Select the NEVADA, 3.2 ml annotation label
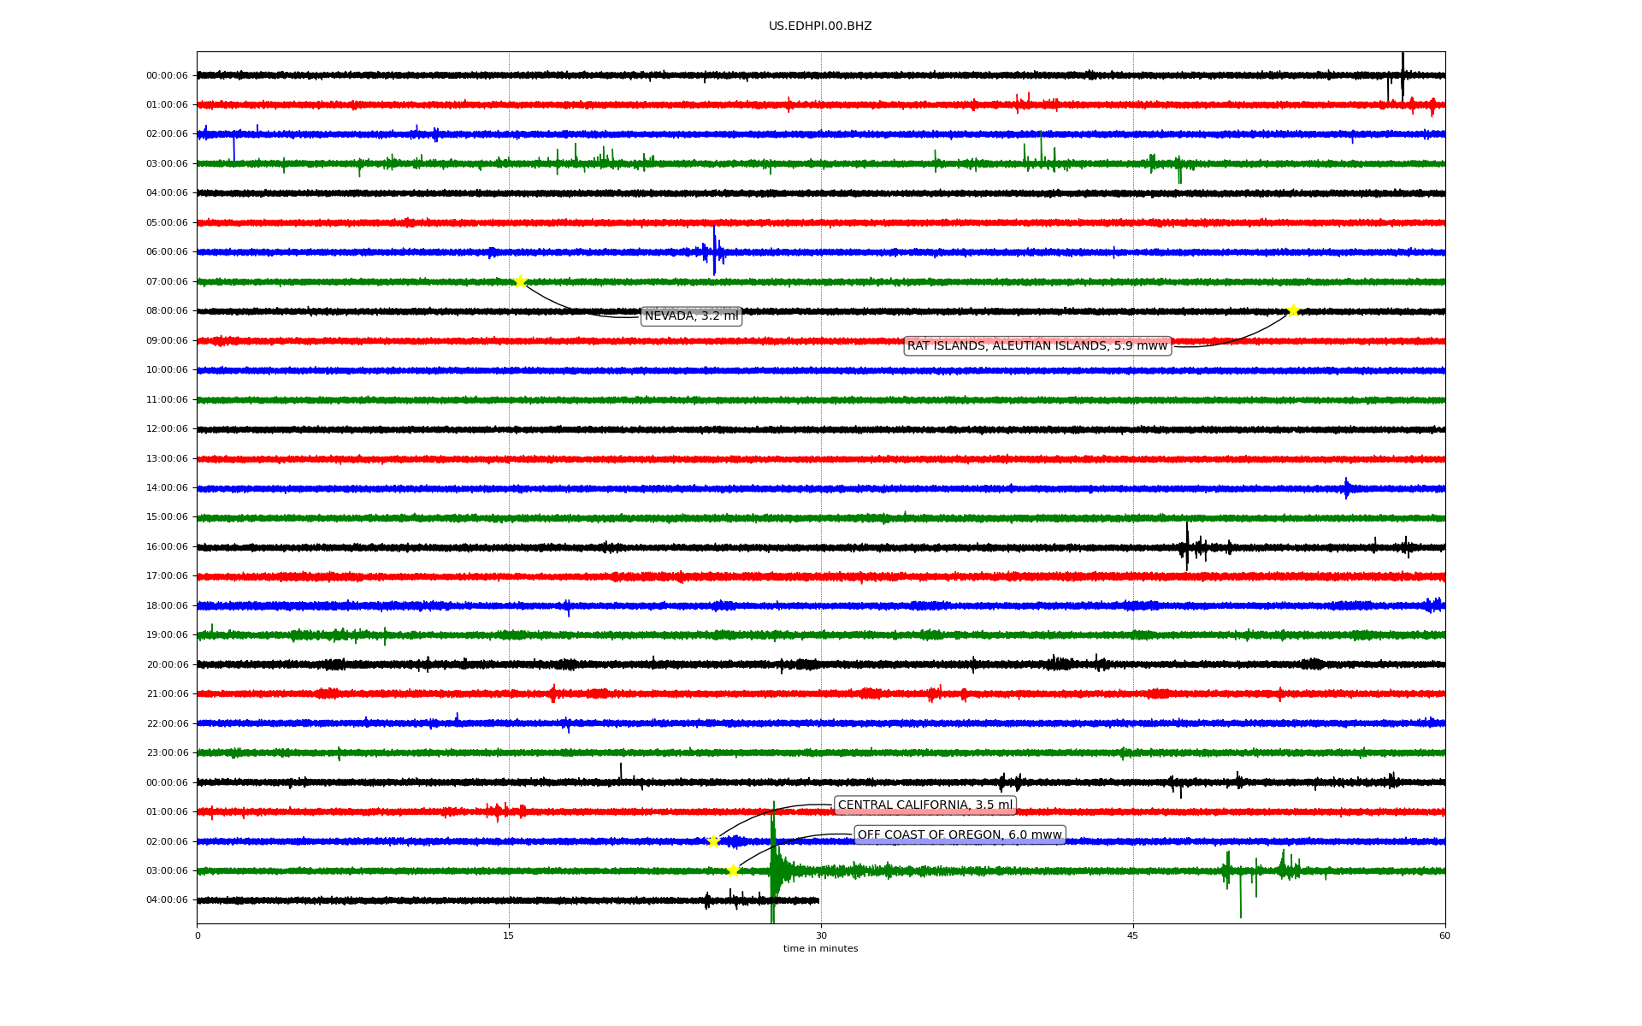 pos(691,316)
